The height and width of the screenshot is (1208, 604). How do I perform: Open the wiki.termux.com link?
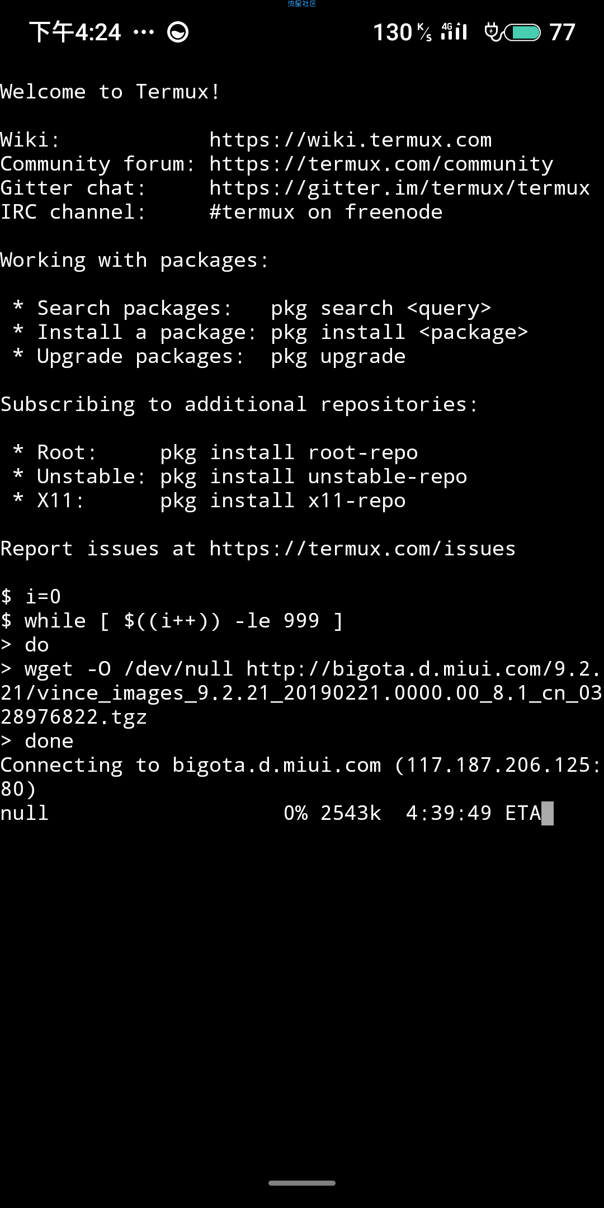point(351,140)
